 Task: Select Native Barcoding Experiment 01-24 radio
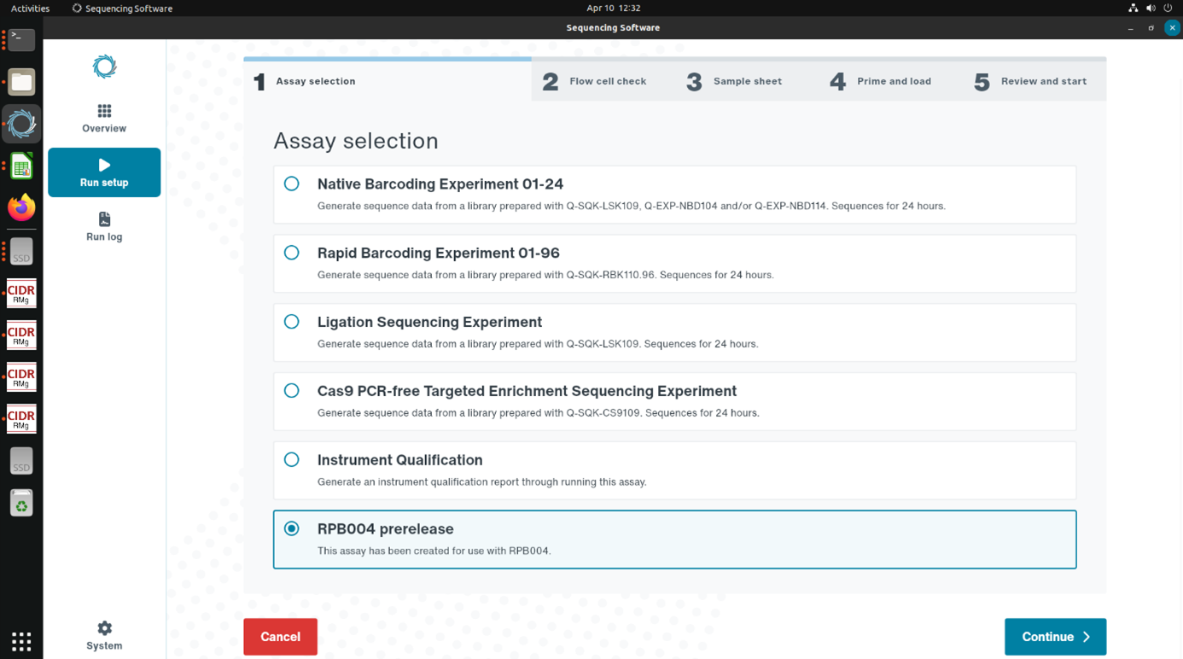click(292, 184)
